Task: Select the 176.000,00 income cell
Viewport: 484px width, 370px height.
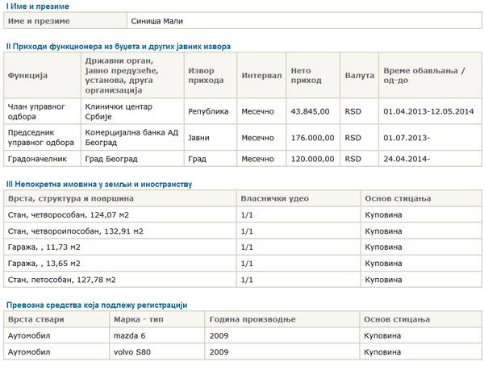Action: 313,138
